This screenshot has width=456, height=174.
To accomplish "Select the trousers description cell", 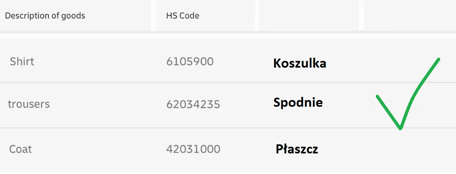I will [x=29, y=104].
